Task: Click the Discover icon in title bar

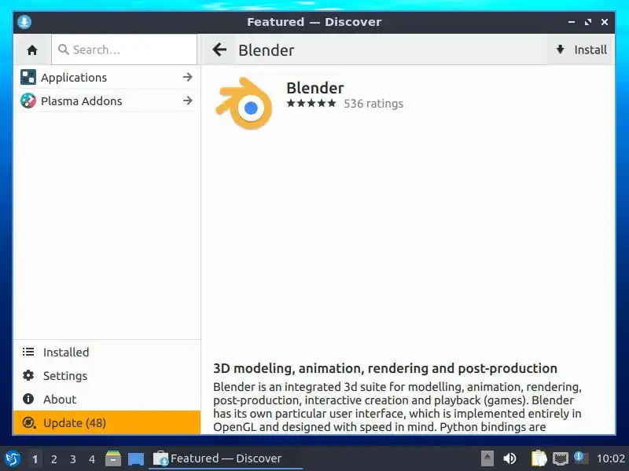Action: pos(24,22)
